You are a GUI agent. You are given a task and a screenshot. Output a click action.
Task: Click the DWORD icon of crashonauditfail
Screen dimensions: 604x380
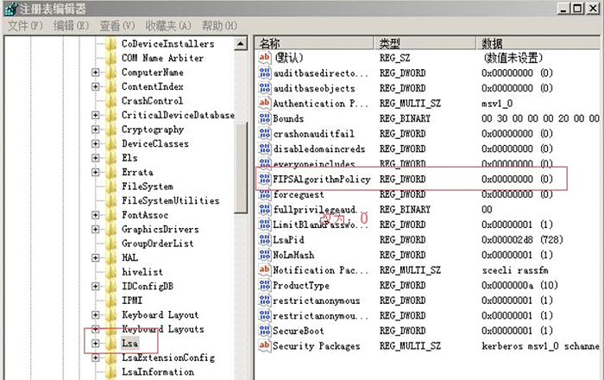[x=265, y=134]
